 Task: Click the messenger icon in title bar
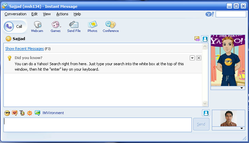(x=5, y=6)
